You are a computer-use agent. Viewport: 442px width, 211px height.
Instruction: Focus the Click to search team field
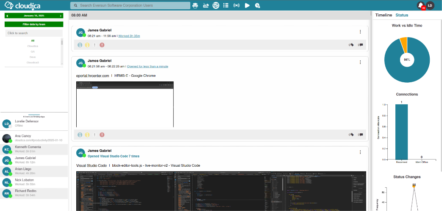[x=34, y=33]
